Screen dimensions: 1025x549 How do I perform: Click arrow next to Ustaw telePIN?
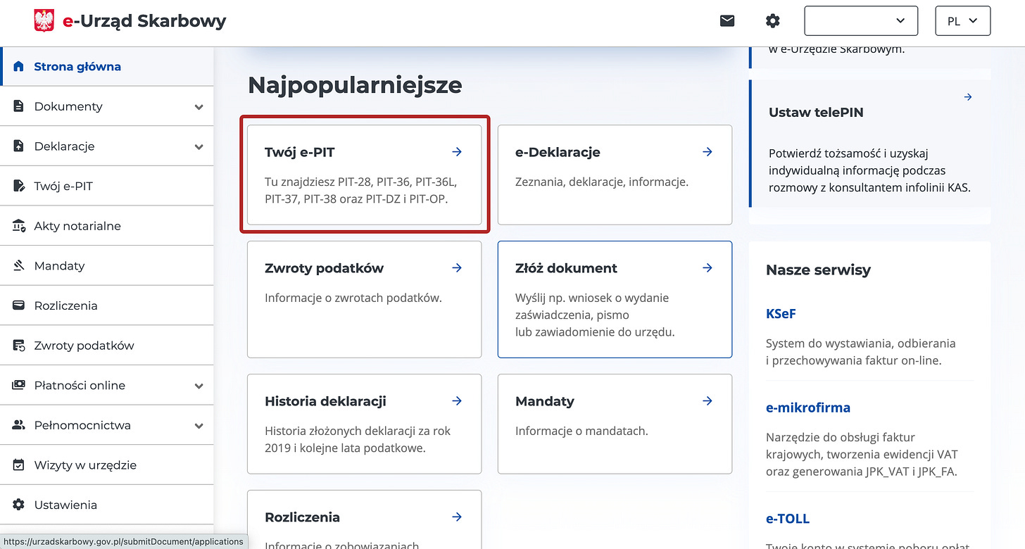pos(968,97)
